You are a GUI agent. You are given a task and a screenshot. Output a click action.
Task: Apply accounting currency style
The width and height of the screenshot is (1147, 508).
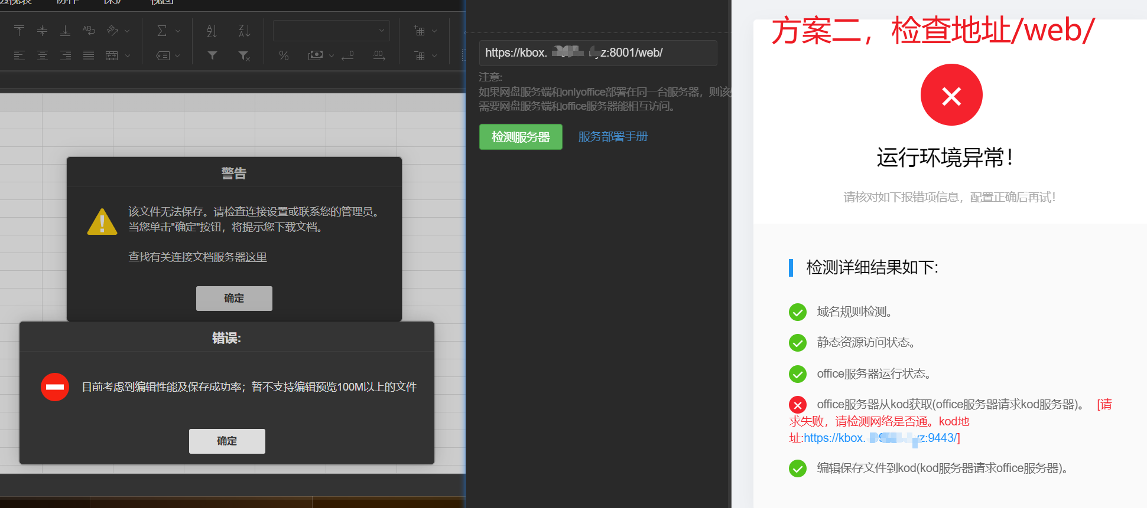(x=316, y=55)
